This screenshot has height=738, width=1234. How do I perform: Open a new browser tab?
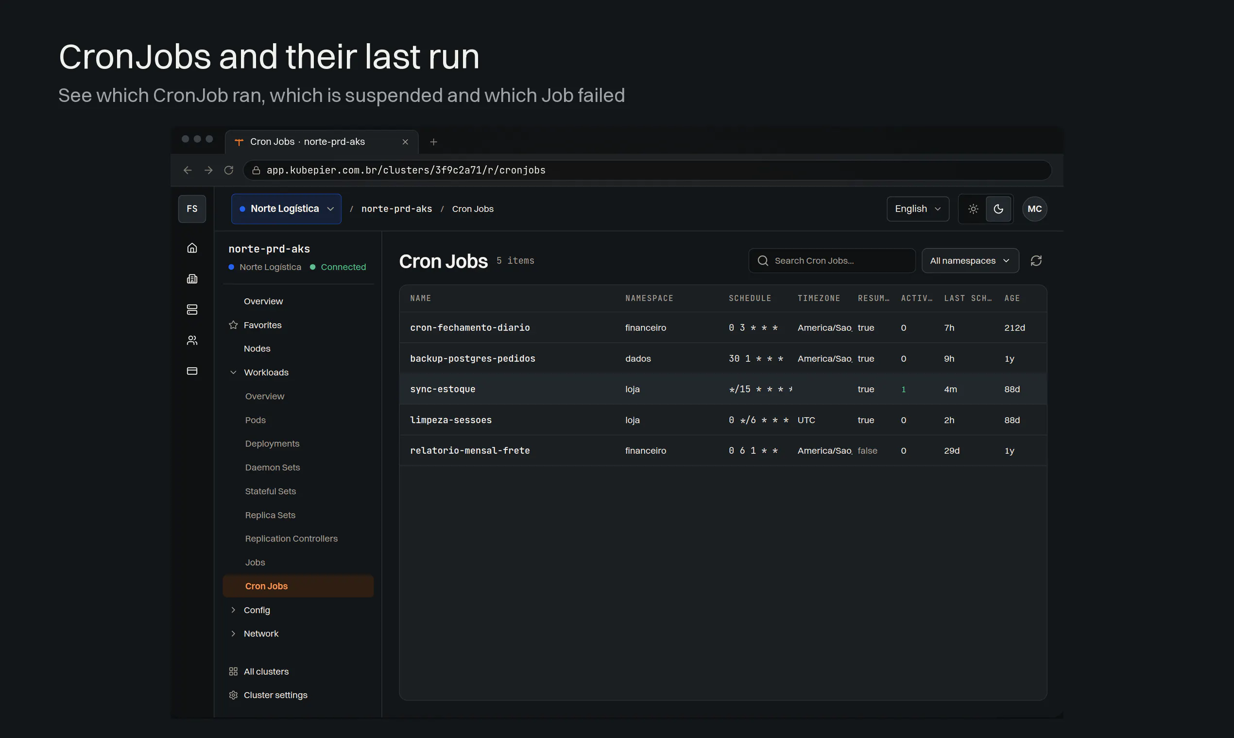(x=433, y=142)
